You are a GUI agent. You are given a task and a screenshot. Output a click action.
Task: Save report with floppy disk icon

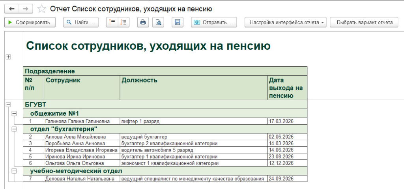tap(177, 22)
